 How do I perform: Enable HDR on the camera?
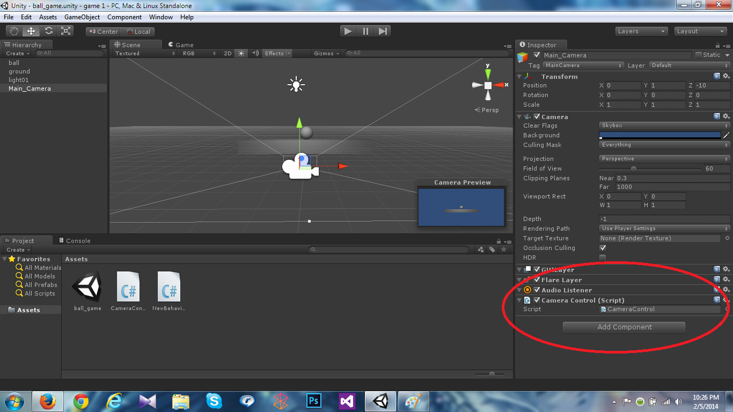tap(602, 257)
